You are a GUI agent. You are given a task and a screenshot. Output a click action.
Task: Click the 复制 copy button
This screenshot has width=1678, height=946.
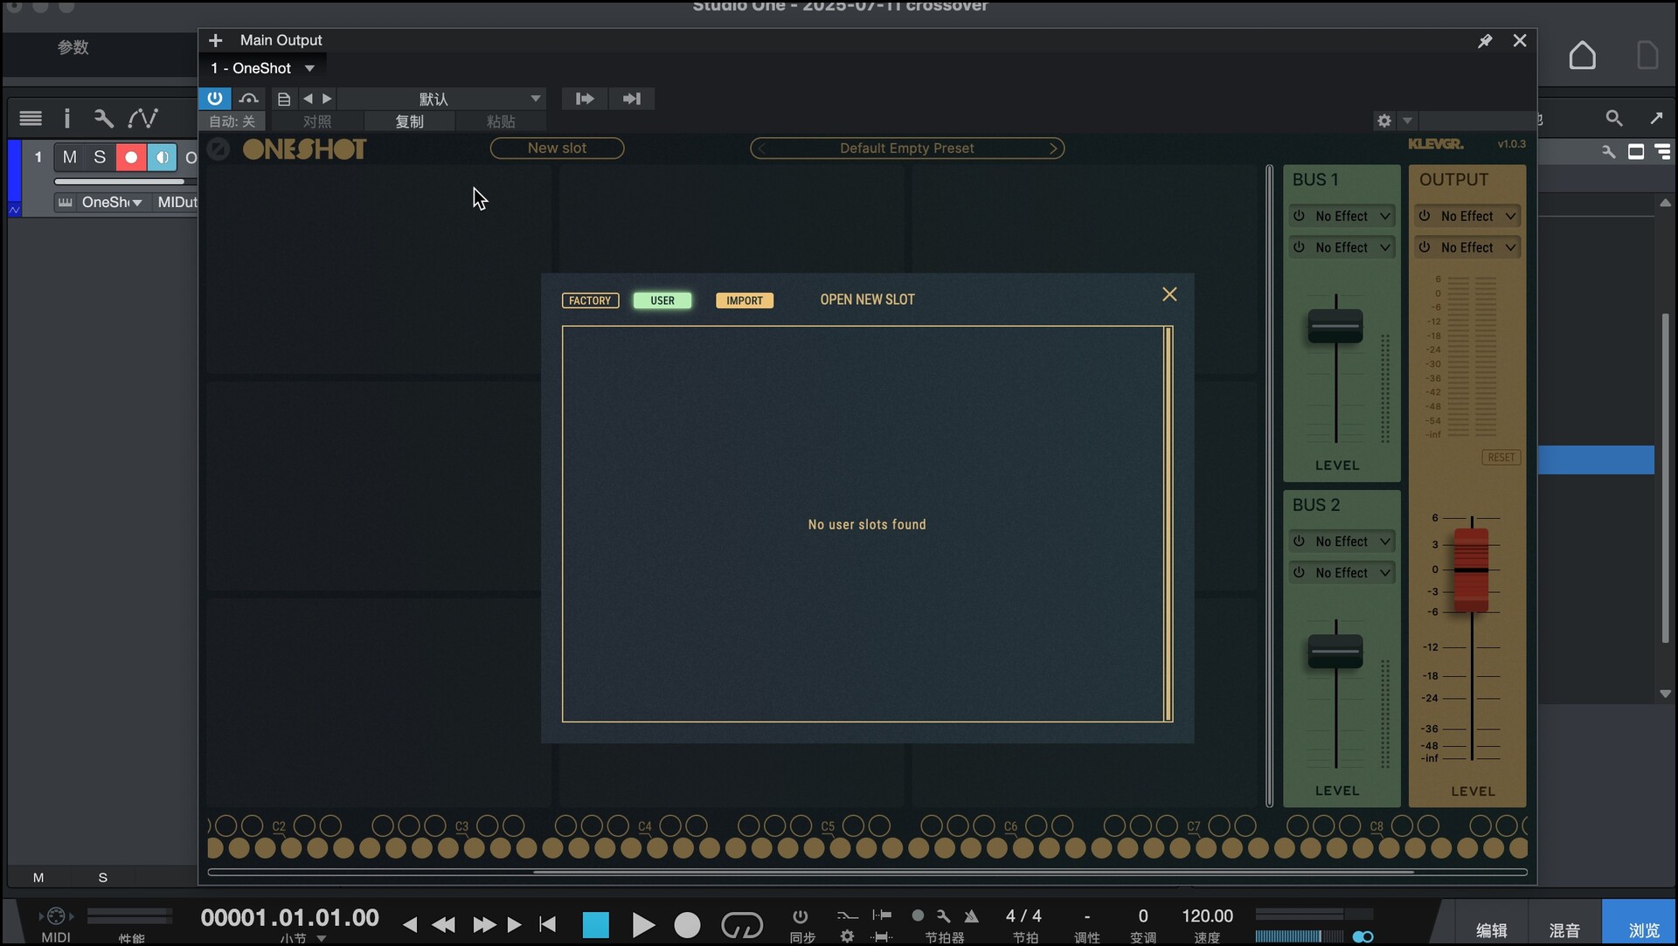point(409,121)
